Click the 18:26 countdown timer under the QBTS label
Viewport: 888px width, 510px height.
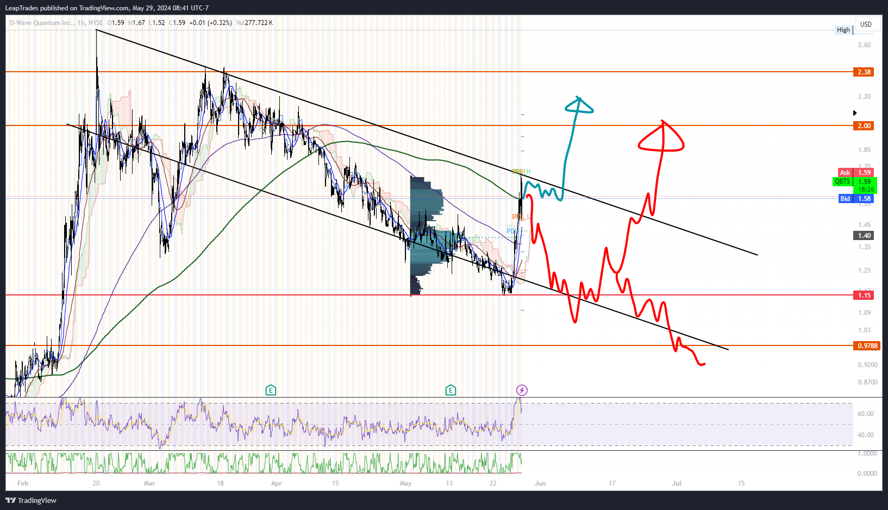(866, 190)
